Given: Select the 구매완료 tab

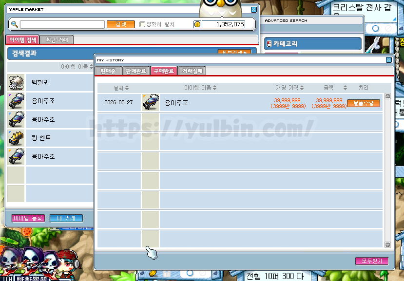Looking at the screenshot, I should [164, 71].
